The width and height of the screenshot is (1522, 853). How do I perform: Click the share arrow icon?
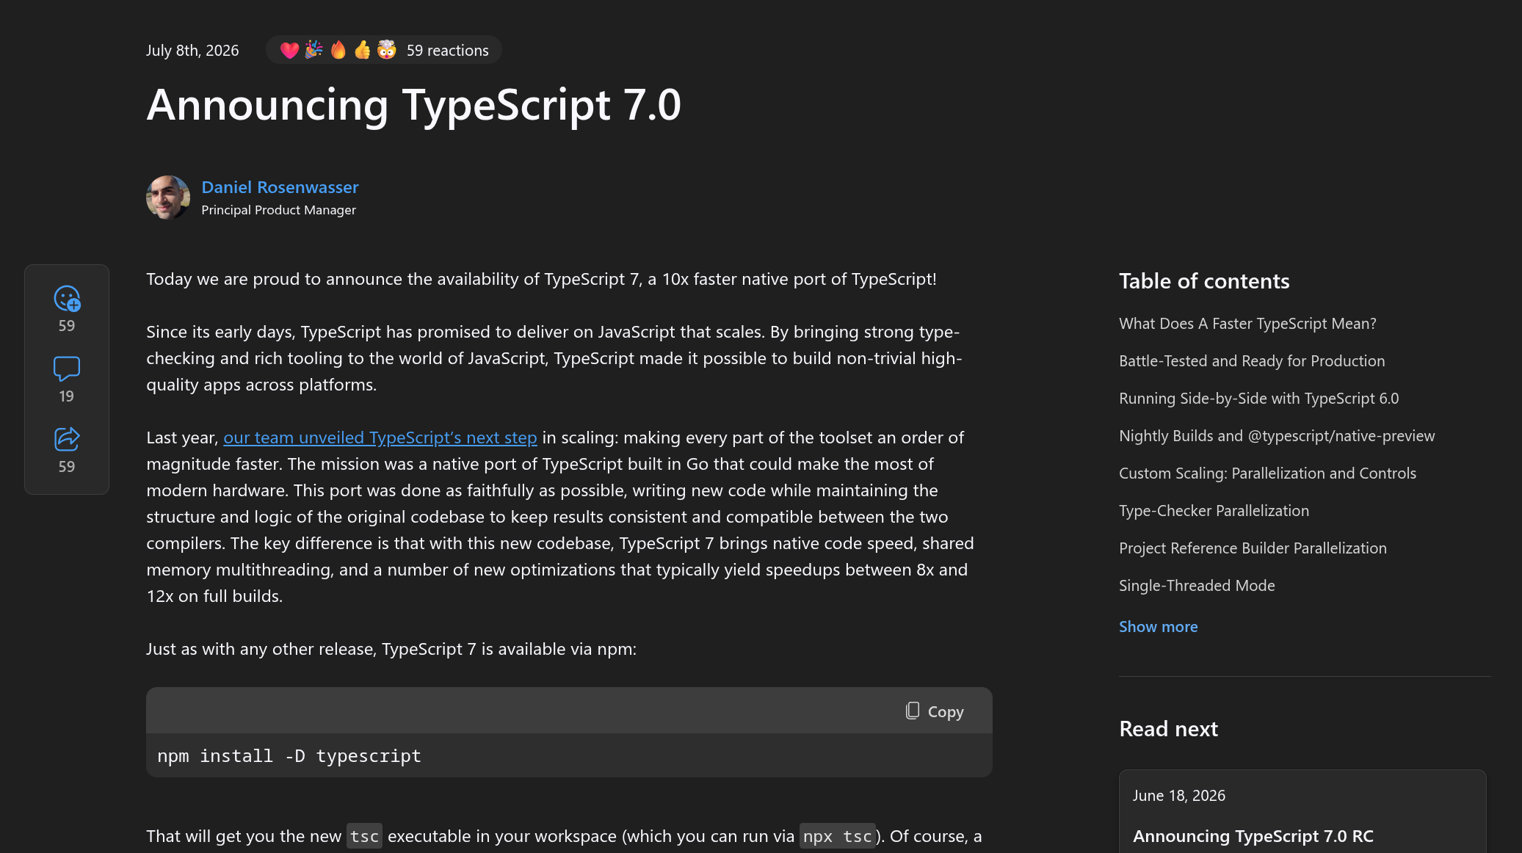[x=67, y=439]
